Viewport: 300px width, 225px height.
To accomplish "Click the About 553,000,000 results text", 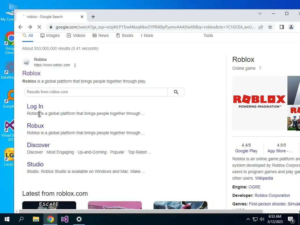I will tap(60, 48).
